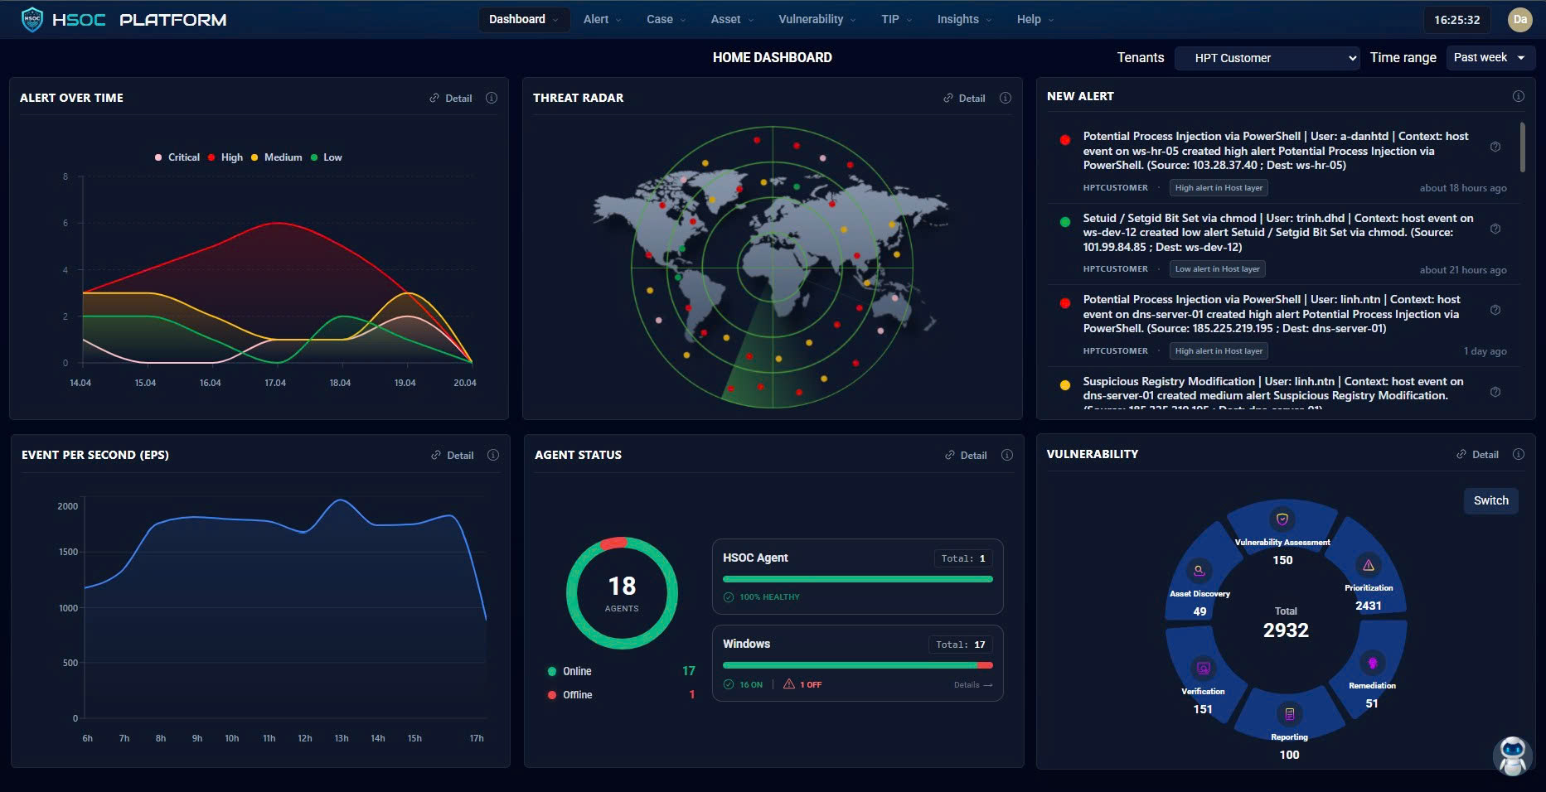Viewport: 1546px width, 792px height.
Task: Expand the Past week time range dropdown
Action: [x=1490, y=58]
